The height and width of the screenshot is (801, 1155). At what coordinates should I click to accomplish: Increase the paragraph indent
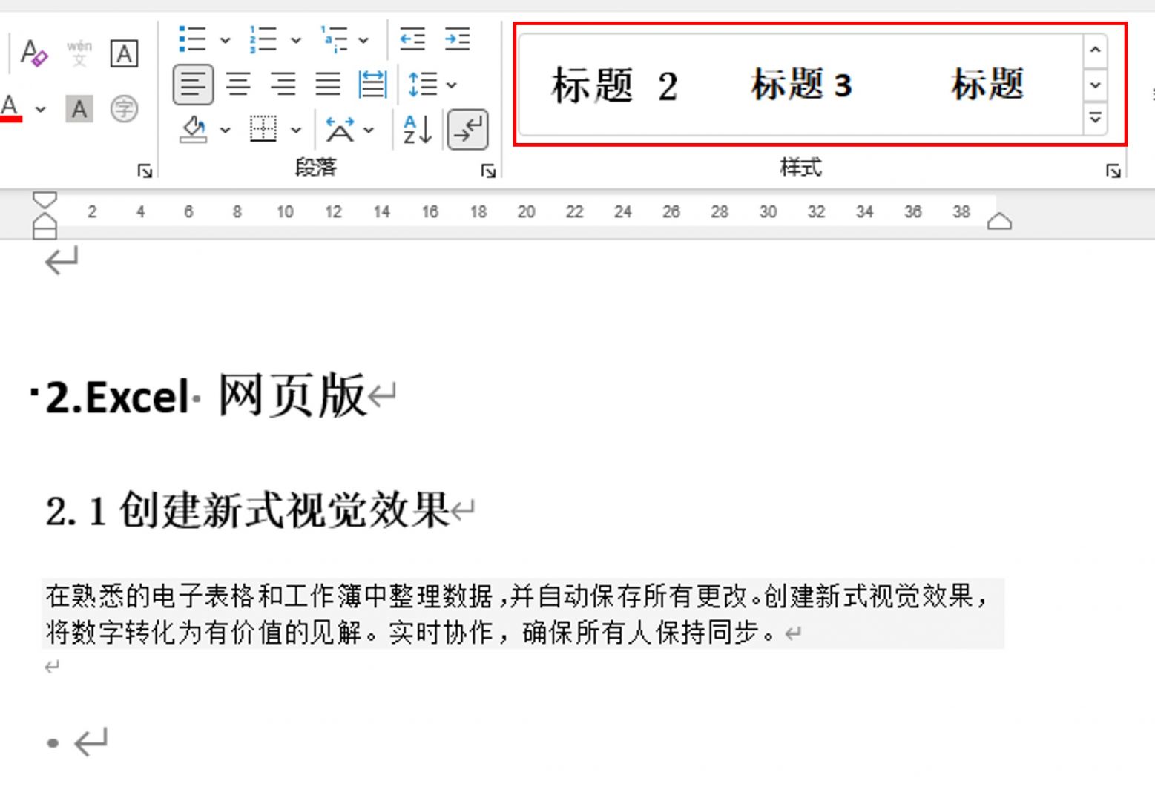(457, 39)
